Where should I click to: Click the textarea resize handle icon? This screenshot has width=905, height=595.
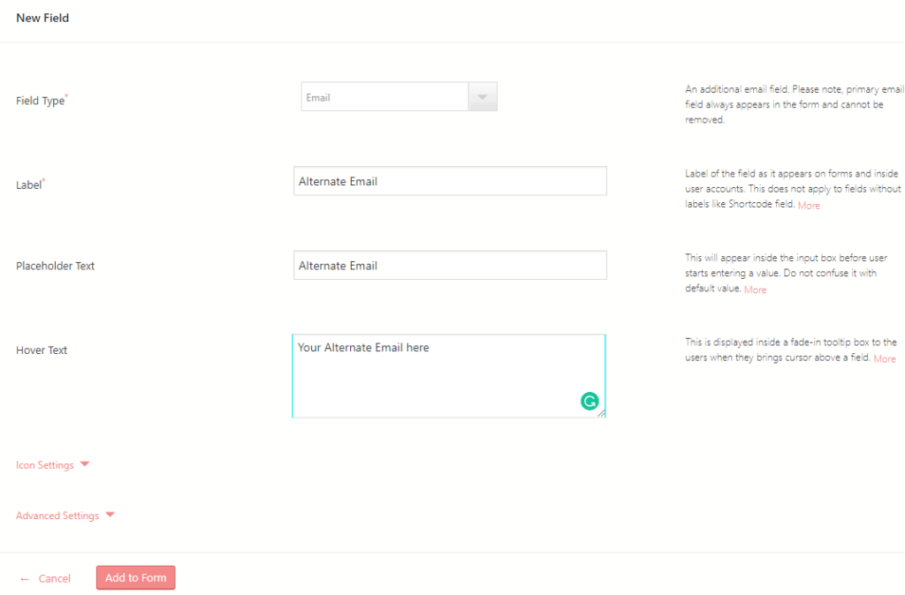(603, 413)
